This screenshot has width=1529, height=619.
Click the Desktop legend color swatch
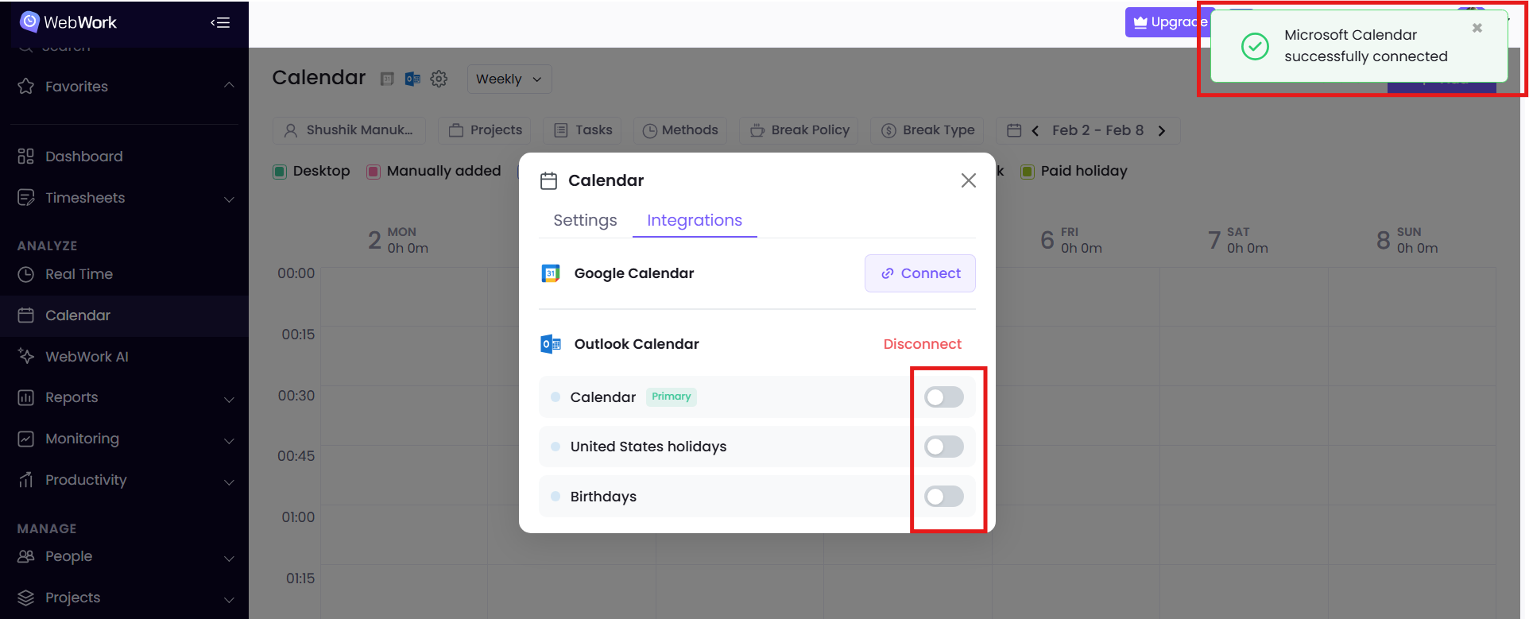coord(280,172)
